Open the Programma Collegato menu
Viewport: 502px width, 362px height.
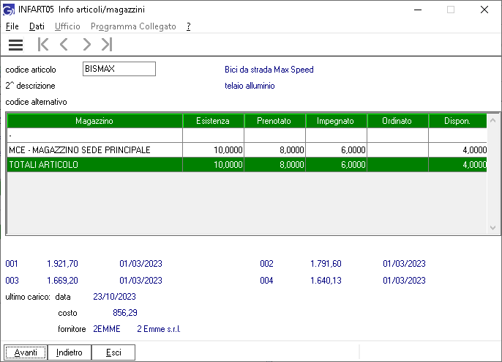pos(133,26)
